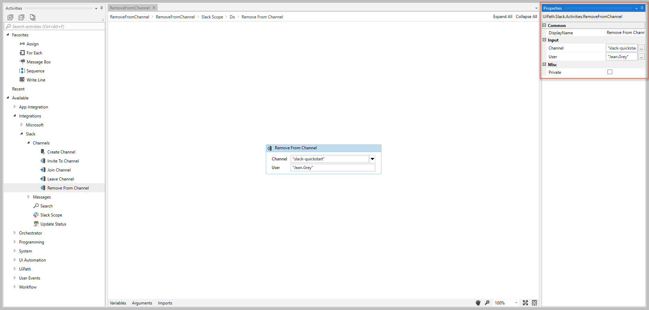Expand App Integration node
This screenshot has width=649, height=310.
15,107
